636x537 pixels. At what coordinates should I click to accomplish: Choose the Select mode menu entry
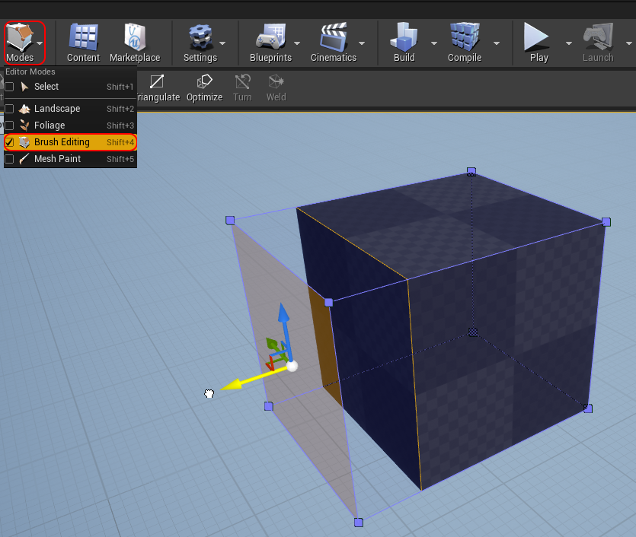click(x=46, y=87)
